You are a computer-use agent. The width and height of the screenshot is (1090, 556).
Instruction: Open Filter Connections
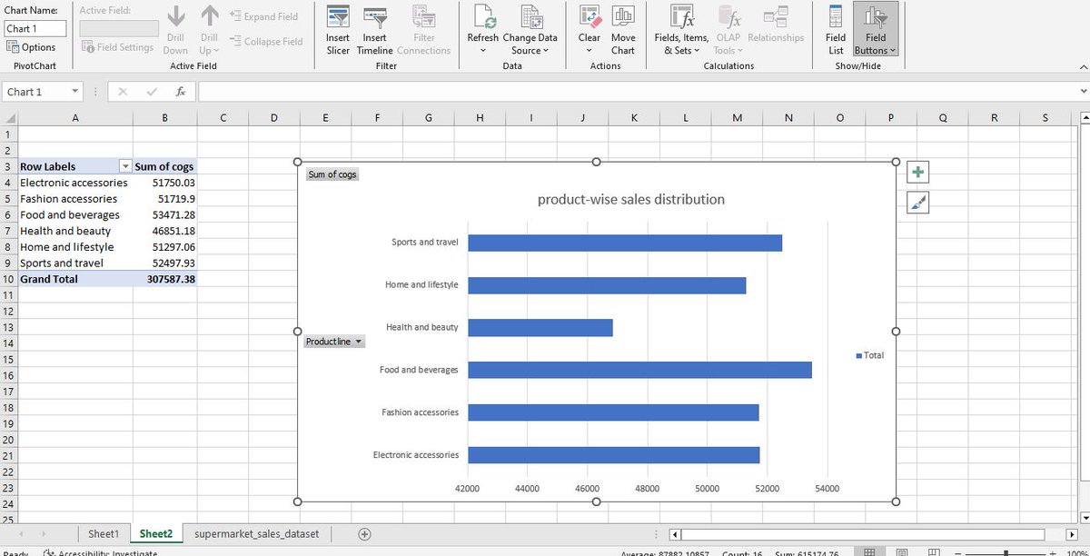click(423, 29)
